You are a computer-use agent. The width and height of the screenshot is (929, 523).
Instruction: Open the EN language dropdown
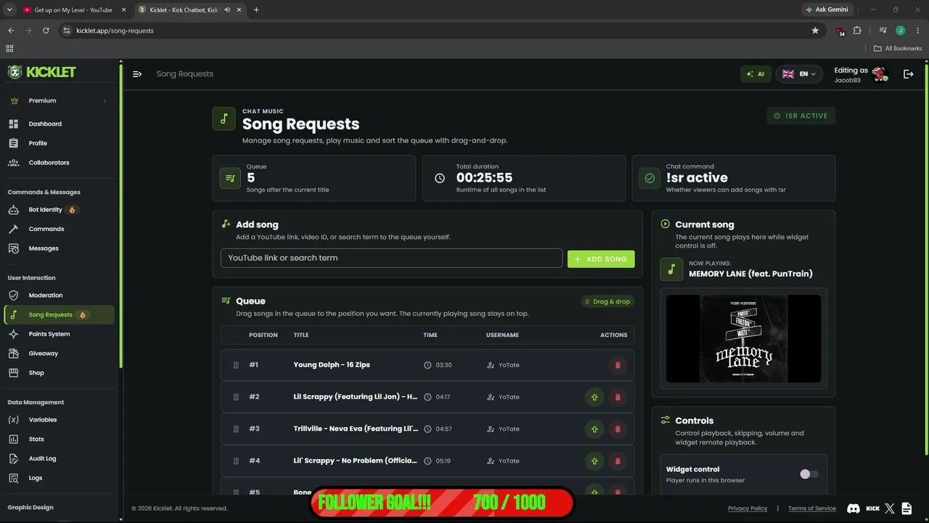click(x=799, y=74)
